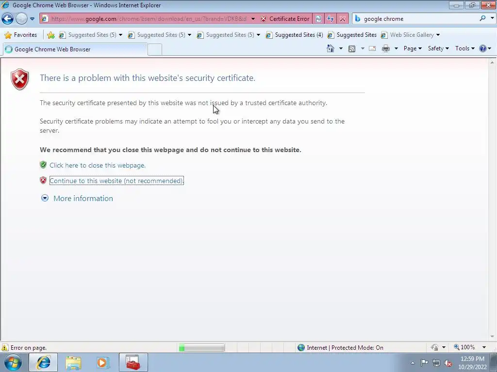
Task: Open the recent pages dropdown arrow
Action: point(33,19)
